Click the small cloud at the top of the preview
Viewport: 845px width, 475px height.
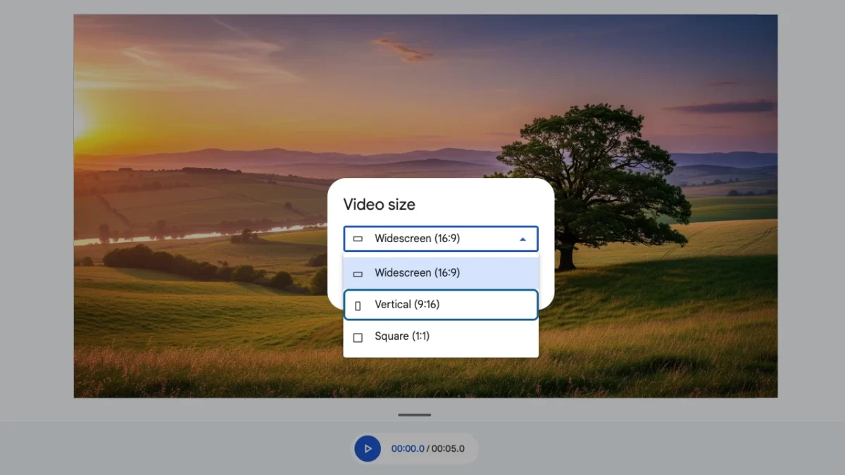point(403,48)
